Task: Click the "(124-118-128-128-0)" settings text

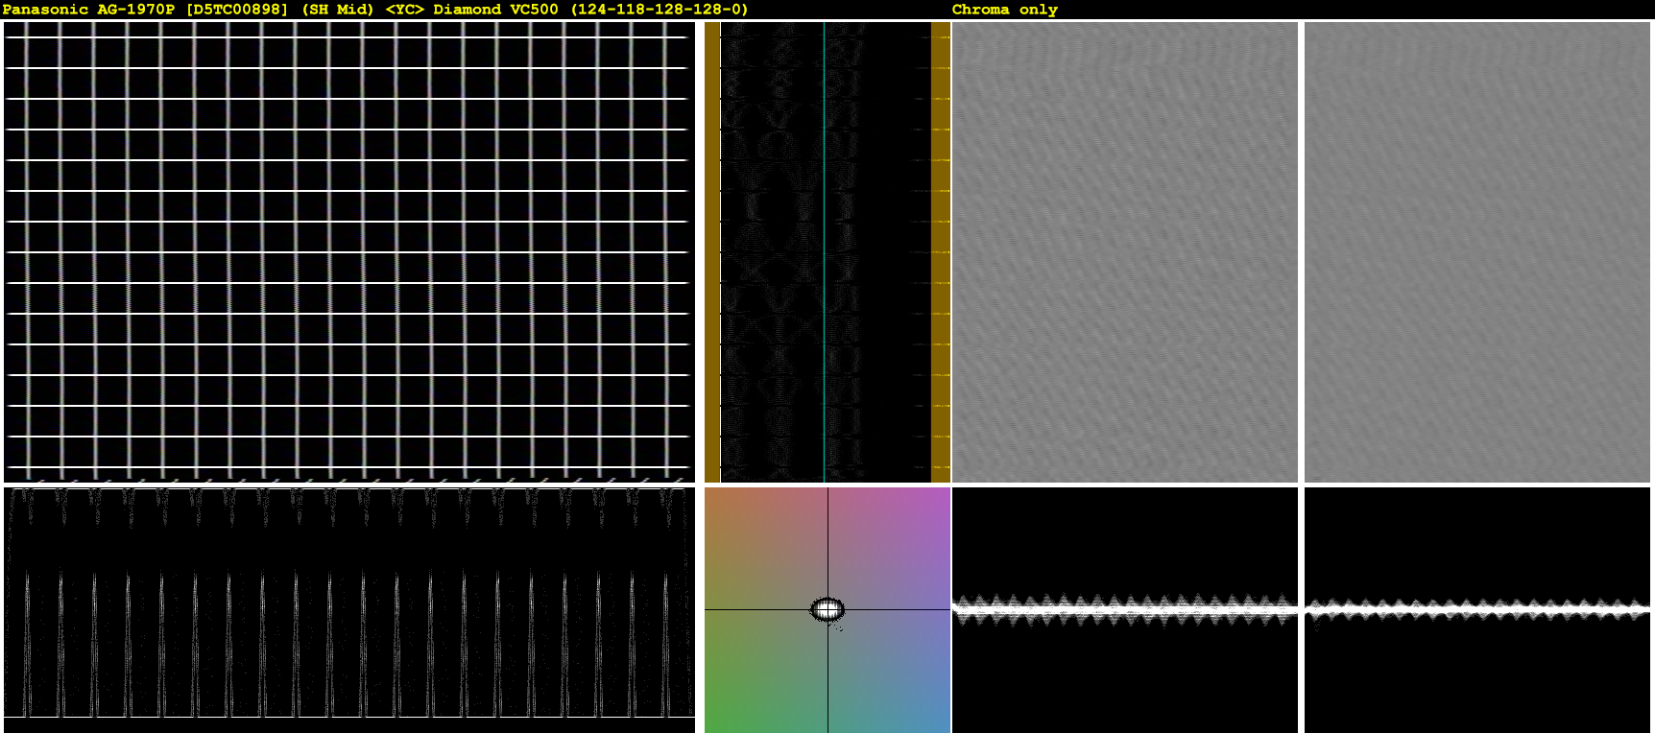Action: pos(660,10)
